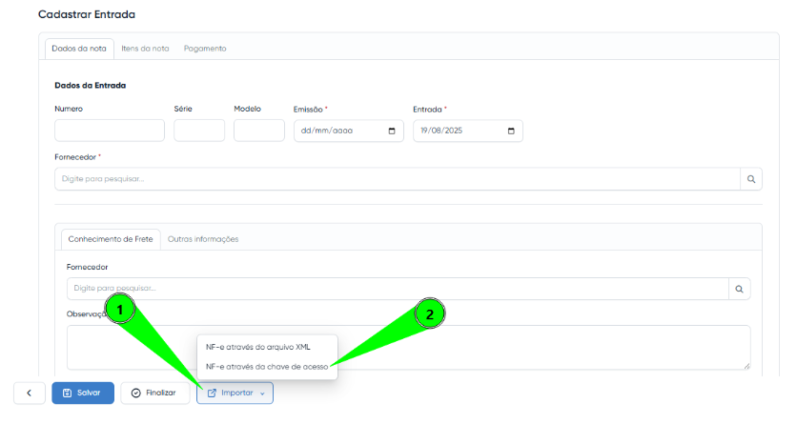
Task: Click the search icon in freight Fornecedor field
Action: (739, 289)
